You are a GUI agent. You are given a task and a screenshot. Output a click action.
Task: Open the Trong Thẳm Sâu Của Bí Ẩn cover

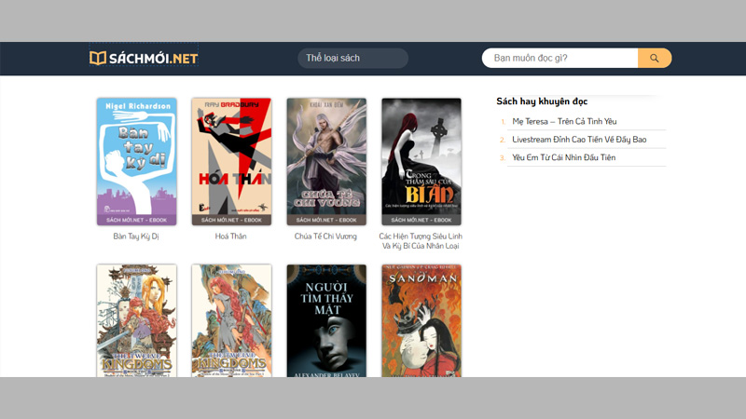coord(421,161)
